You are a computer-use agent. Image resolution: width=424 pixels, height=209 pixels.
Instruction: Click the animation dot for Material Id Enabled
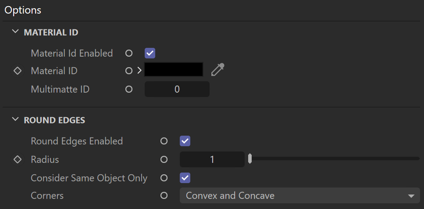pyautogui.click(x=129, y=53)
